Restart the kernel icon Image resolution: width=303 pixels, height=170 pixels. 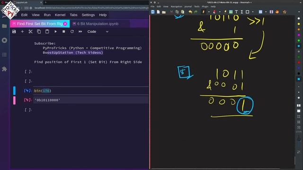pos(72,32)
